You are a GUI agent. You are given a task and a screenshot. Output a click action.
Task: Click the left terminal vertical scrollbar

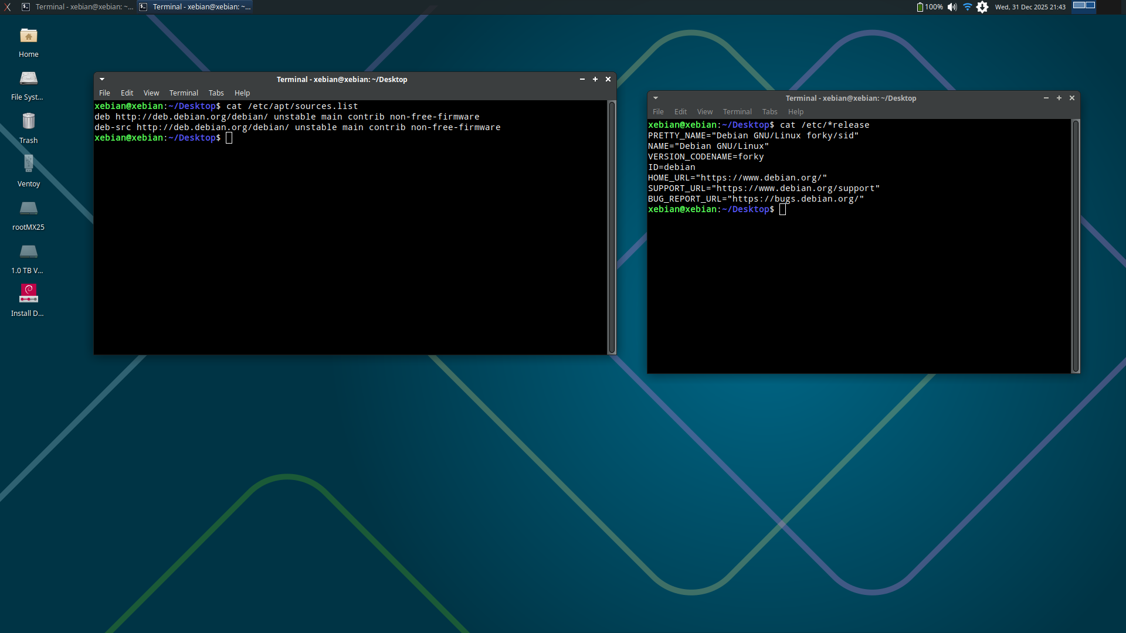pos(612,227)
